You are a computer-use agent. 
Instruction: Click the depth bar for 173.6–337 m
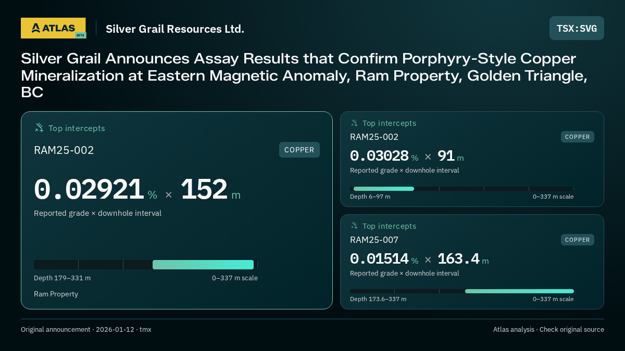click(x=462, y=291)
